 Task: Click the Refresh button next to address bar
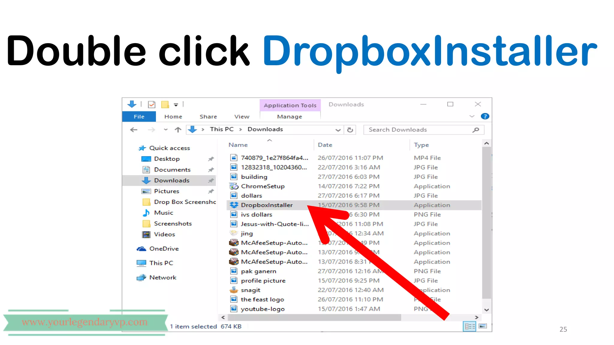click(x=350, y=130)
